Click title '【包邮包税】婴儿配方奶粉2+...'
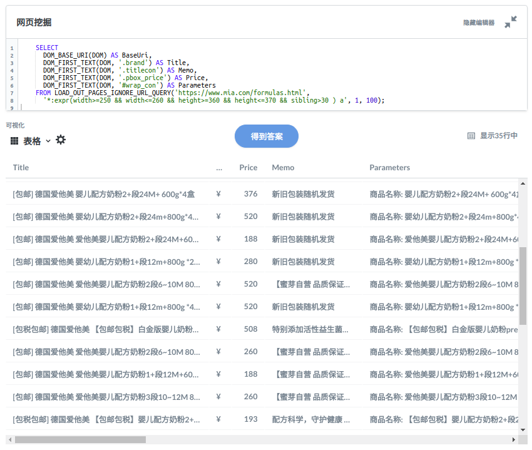Screen dimensions: 532x450 coord(106,419)
